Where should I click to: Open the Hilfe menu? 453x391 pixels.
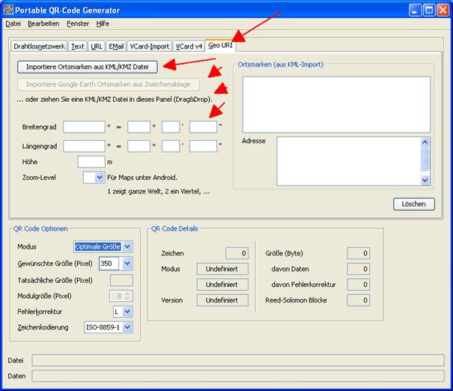[x=103, y=24]
